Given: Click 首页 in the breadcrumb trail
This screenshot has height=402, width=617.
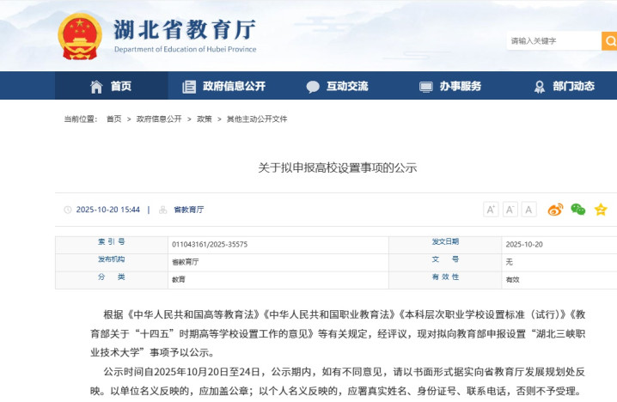Looking at the screenshot, I should [x=113, y=119].
